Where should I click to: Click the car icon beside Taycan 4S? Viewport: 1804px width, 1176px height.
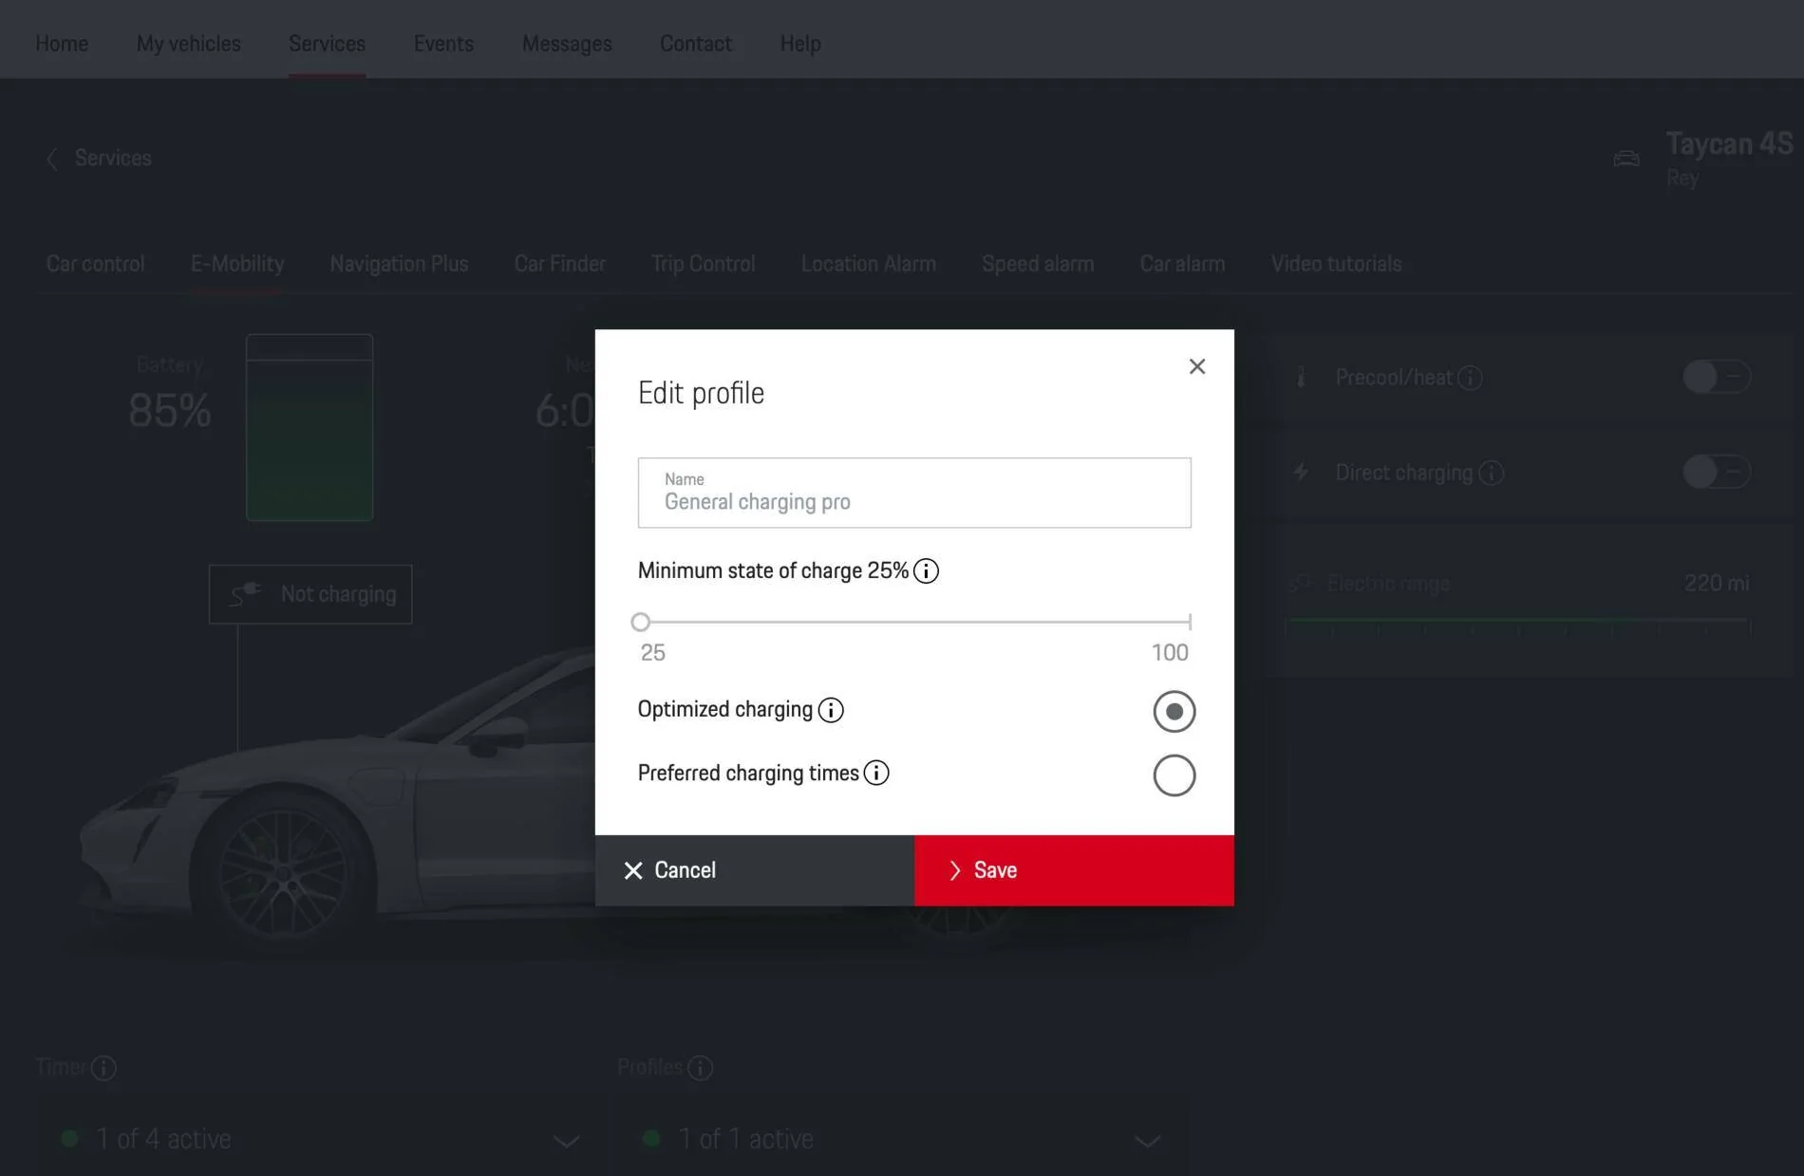click(x=1626, y=159)
